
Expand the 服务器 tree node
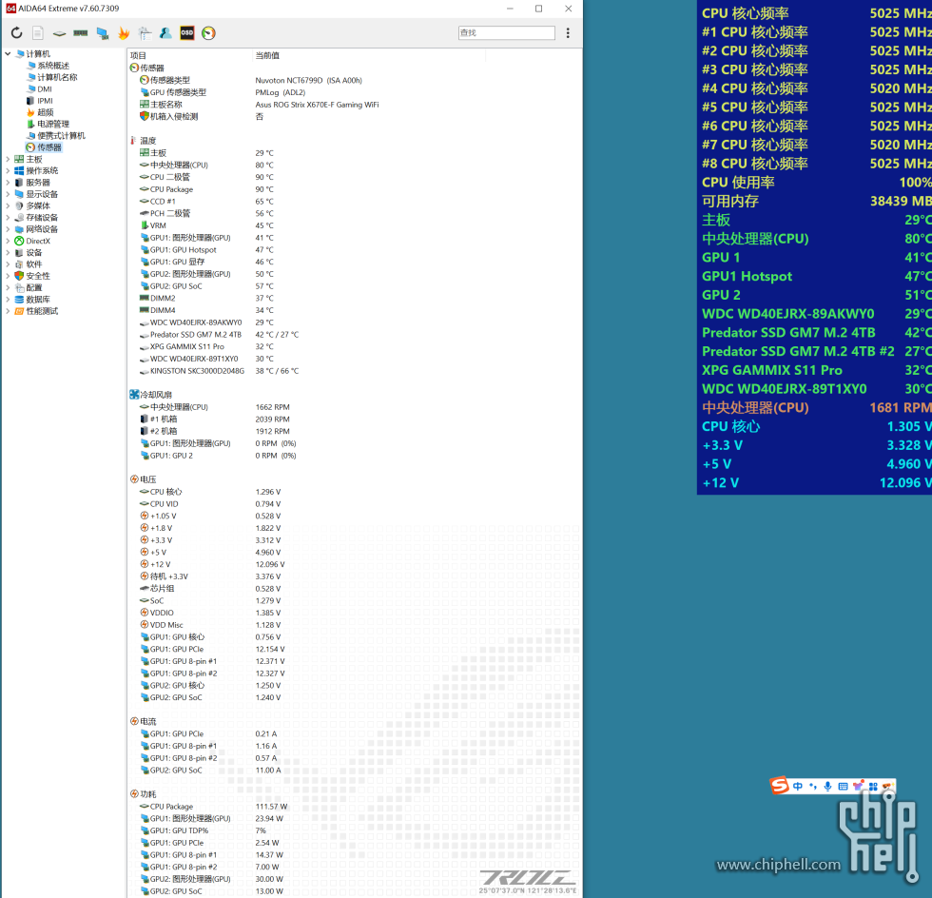pyautogui.click(x=8, y=183)
